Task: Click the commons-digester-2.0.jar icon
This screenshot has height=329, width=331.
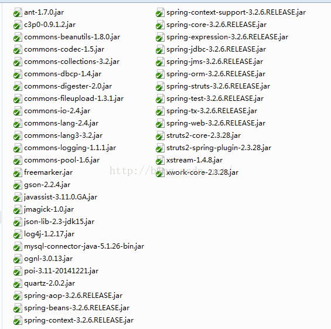Action: [x=18, y=86]
